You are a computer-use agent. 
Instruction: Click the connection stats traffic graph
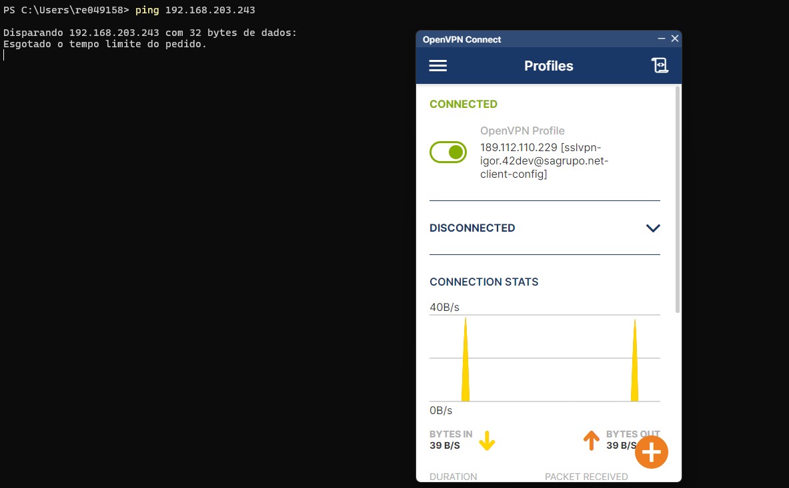(x=544, y=358)
